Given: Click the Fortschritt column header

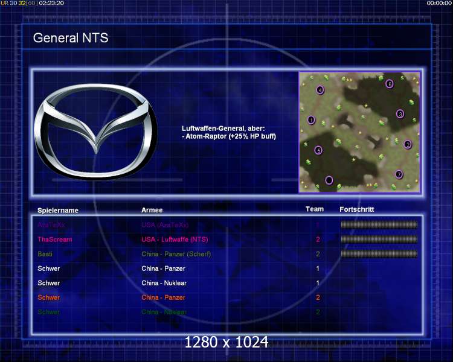Looking at the screenshot, I should tap(357, 209).
